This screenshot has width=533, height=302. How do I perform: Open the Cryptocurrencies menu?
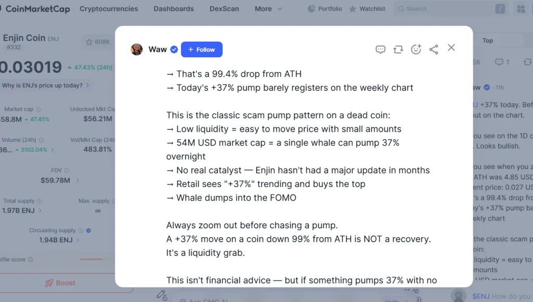(x=108, y=8)
